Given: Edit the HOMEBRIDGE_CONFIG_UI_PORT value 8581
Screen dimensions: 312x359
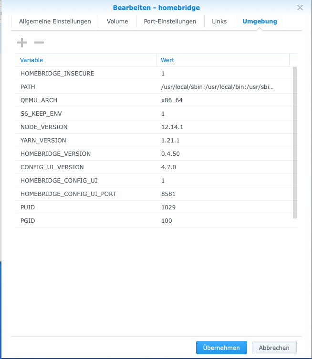Looking at the screenshot, I should (168, 194).
